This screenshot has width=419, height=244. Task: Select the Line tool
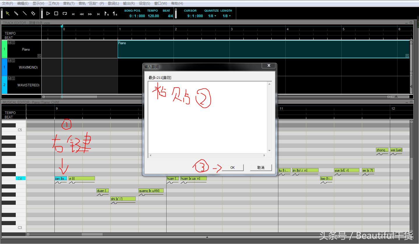click(x=25, y=13)
